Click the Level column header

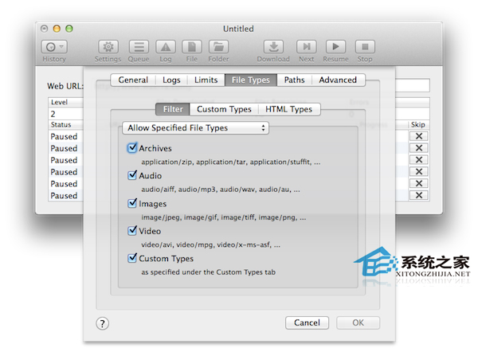tap(65, 102)
